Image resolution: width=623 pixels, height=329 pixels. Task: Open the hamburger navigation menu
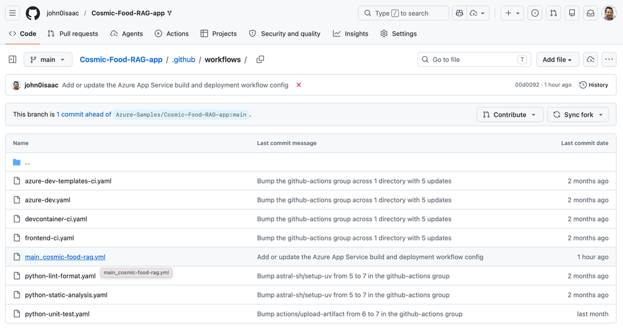coord(12,13)
